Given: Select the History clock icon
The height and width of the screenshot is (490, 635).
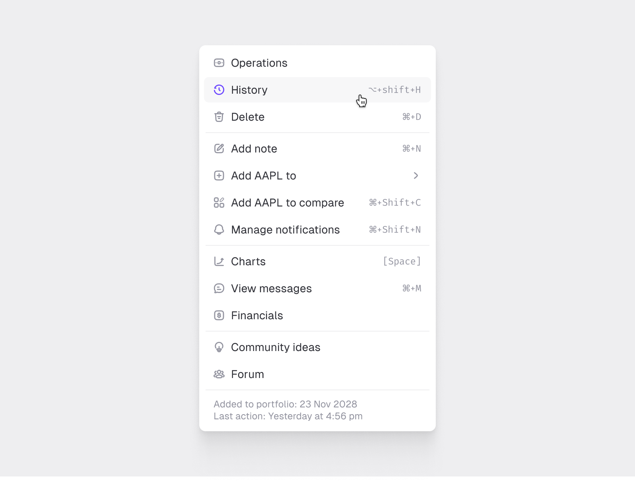Looking at the screenshot, I should click(x=219, y=90).
